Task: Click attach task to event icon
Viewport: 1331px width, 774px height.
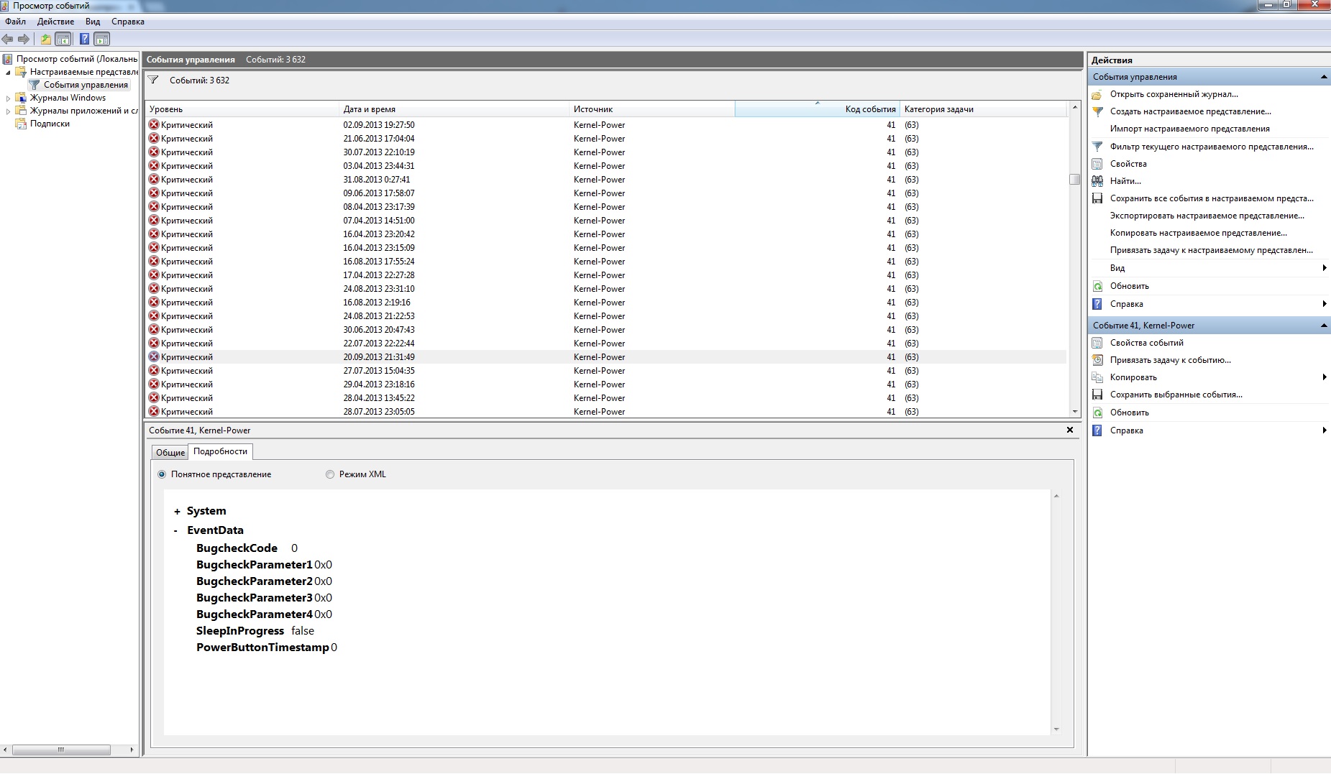Action: tap(1097, 360)
